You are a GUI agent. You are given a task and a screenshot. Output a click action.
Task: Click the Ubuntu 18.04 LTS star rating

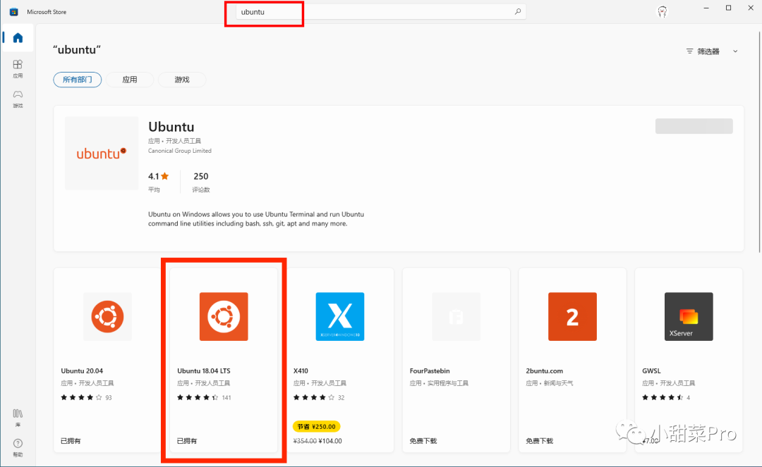click(198, 398)
